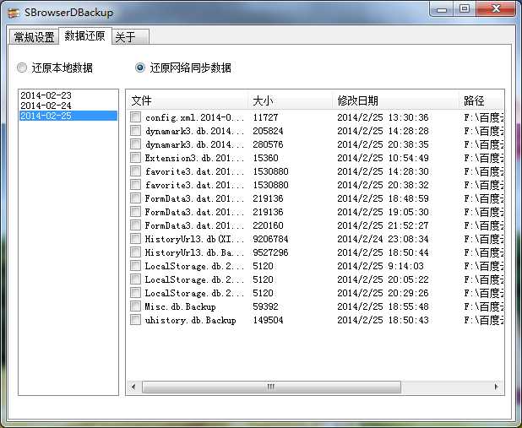Click date 2014/2/25 18:55:48
522x428 pixels.
pos(383,306)
